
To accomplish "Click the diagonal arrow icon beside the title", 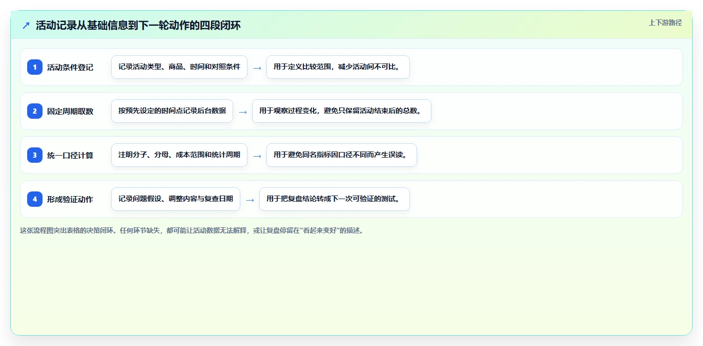I will pyautogui.click(x=26, y=25).
